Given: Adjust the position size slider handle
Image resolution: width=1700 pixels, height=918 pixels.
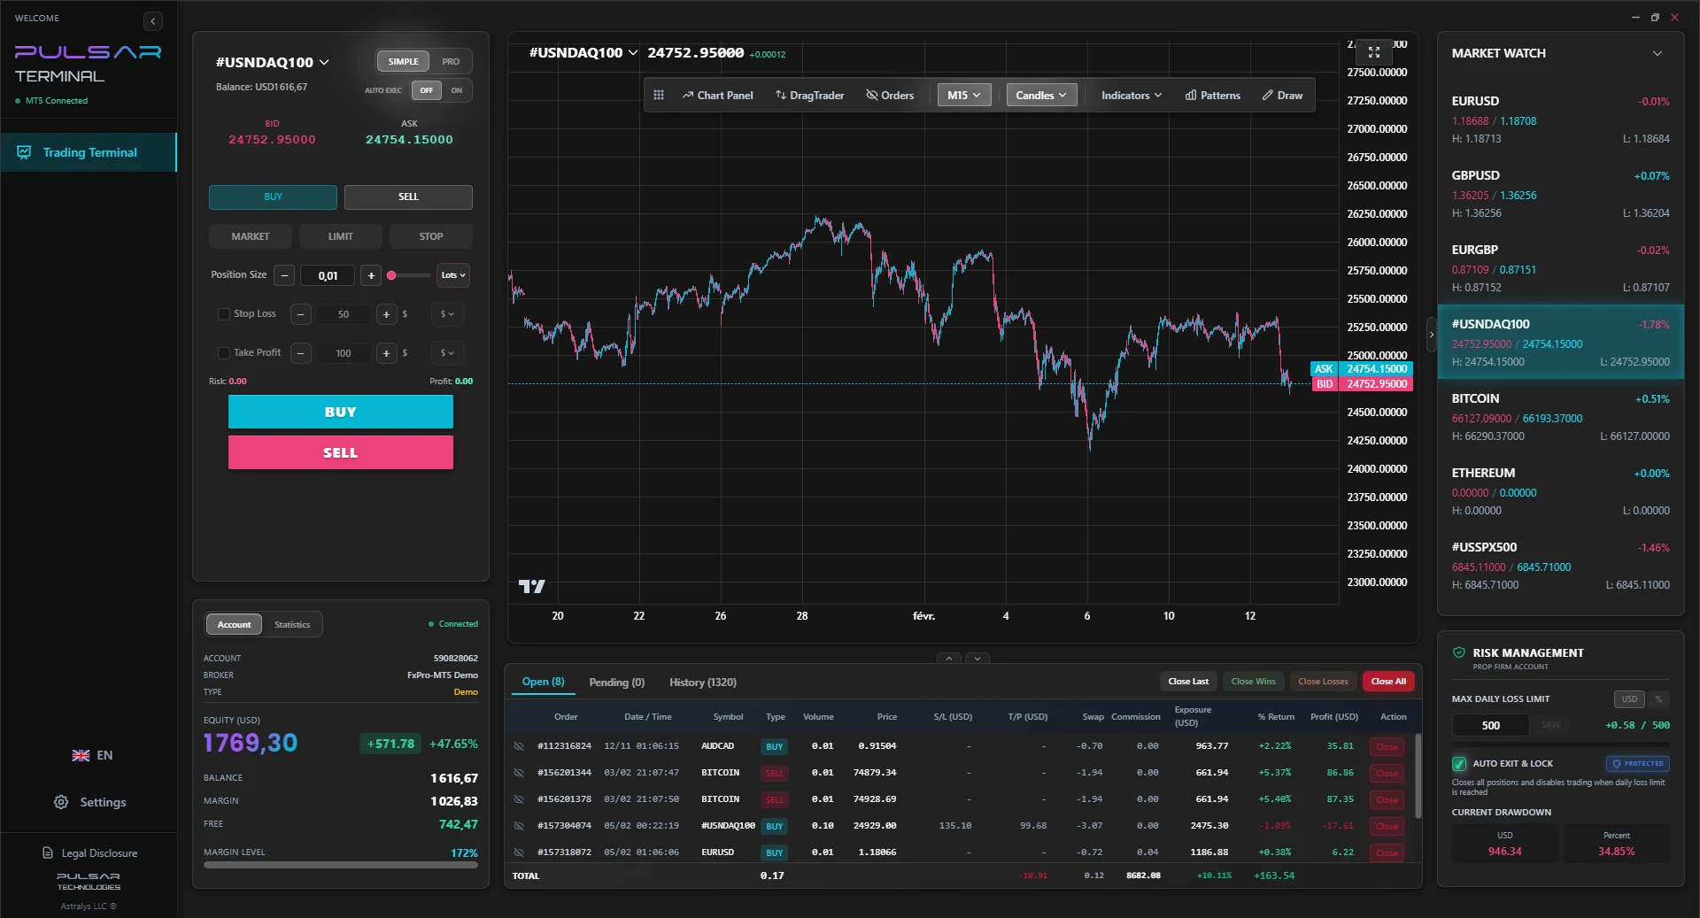Looking at the screenshot, I should click(x=391, y=275).
